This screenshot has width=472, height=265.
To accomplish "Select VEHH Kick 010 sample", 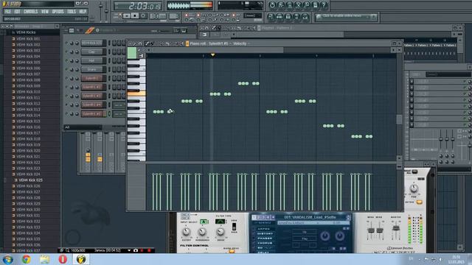I will pos(28,91).
